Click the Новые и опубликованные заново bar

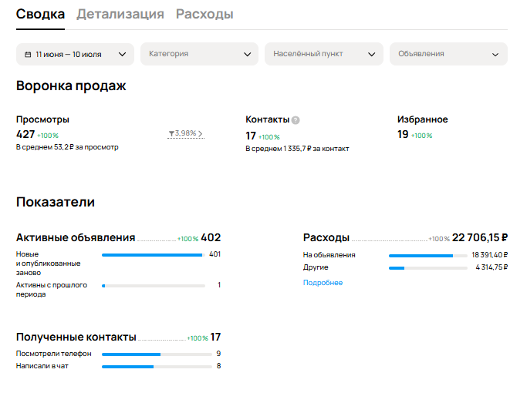[x=154, y=255]
